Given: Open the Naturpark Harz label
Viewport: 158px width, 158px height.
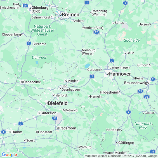Looking at the screenshot, I should (x=143, y=126).
